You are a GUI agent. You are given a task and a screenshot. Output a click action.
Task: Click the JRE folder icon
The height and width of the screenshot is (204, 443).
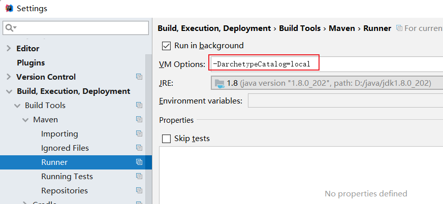219,84
